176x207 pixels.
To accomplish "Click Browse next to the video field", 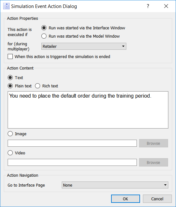I will point(153,162).
